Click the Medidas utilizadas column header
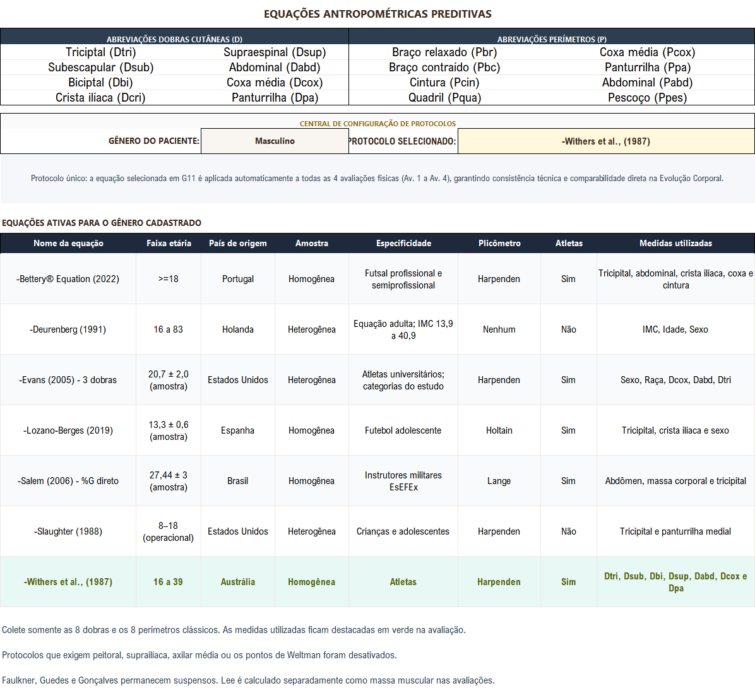The height and width of the screenshot is (693, 755). pos(675,244)
